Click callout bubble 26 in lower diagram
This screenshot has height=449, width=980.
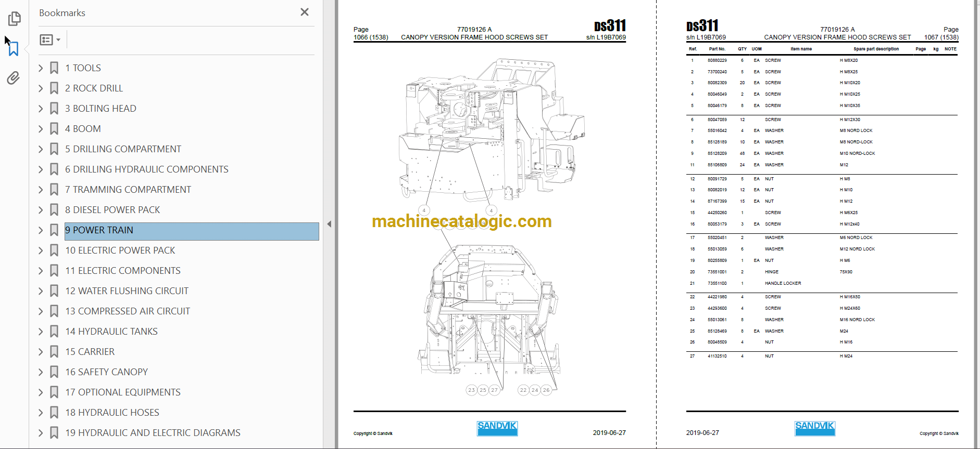point(546,390)
